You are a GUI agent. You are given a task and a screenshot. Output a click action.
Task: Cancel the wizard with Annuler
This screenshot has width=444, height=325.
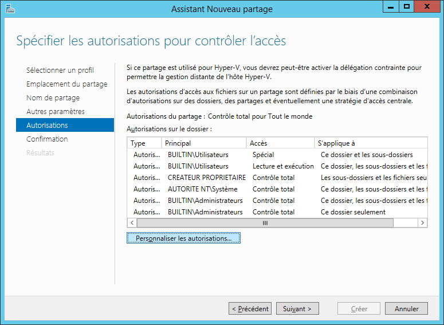point(406,308)
